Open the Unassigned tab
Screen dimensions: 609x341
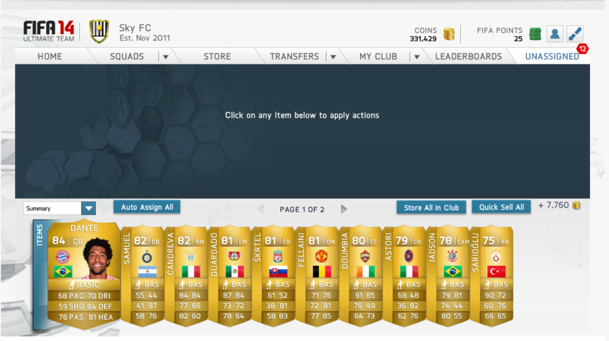click(552, 57)
